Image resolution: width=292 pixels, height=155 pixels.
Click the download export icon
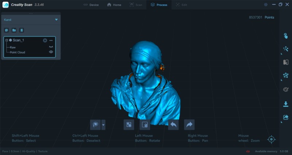click(286, 104)
